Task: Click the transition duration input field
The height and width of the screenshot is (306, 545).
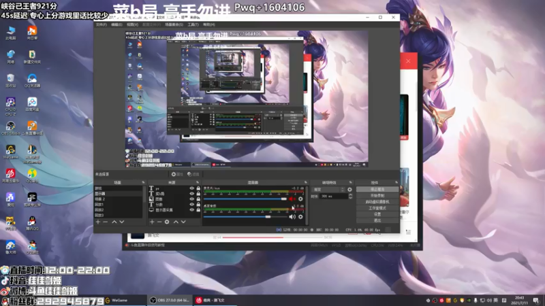Action: (x=334, y=196)
